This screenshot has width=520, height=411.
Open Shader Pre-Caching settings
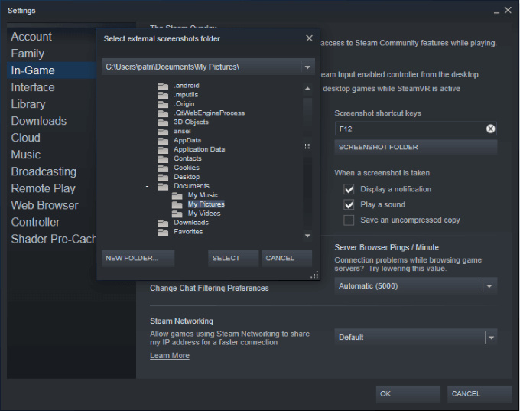[x=53, y=239]
